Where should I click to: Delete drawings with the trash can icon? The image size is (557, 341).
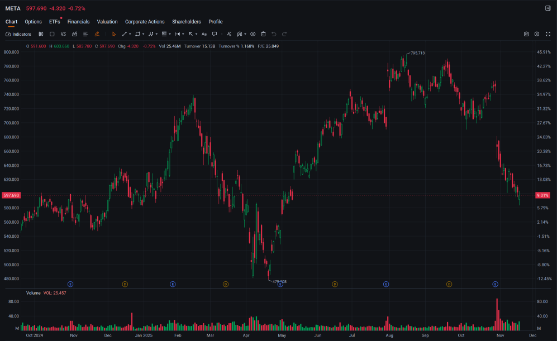click(x=263, y=34)
